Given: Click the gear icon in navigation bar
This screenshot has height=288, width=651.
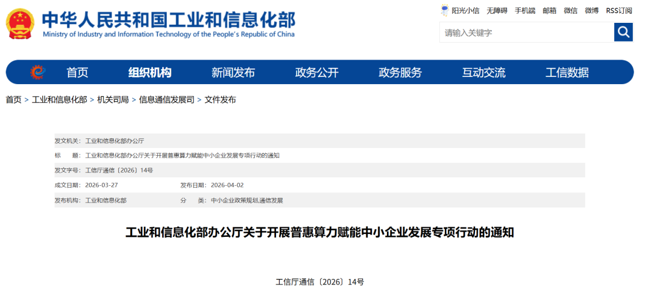Looking at the screenshot, I should tap(37, 72).
